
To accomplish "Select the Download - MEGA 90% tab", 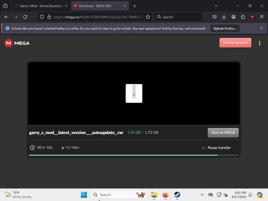I will click(x=100, y=6).
